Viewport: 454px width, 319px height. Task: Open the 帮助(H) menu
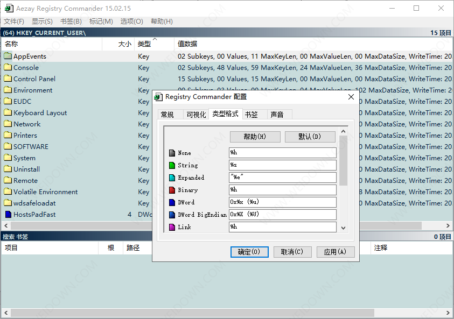click(x=162, y=22)
